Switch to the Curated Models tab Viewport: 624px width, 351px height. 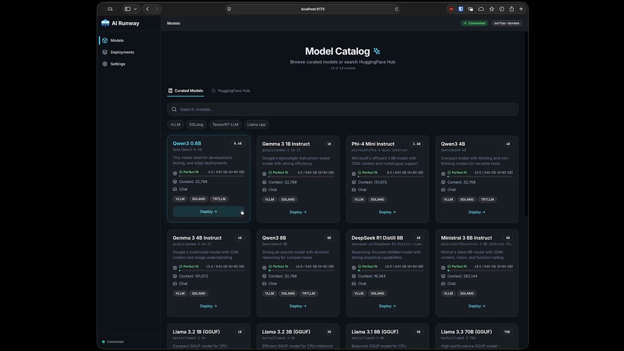tap(185, 91)
